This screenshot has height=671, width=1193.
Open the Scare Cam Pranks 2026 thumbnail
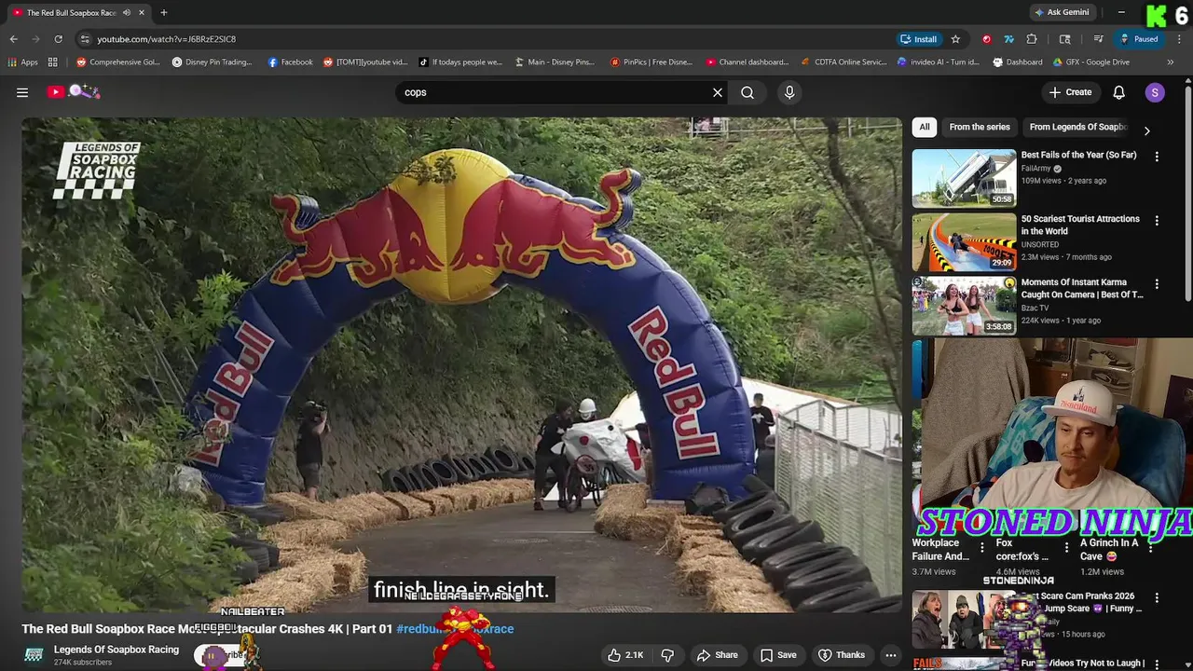pyautogui.click(x=964, y=620)
